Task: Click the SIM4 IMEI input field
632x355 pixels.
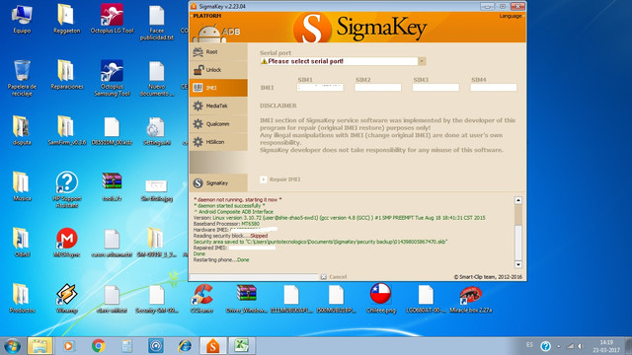Action: click(494, 88)
